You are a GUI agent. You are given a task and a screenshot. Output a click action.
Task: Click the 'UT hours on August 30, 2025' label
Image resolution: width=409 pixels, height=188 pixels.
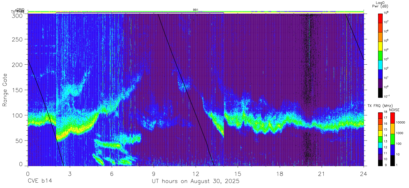point(196,181)
